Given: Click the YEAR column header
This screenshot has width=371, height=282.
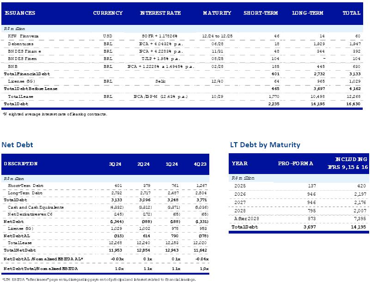Looking at the screenshot, I should [239, 163].
